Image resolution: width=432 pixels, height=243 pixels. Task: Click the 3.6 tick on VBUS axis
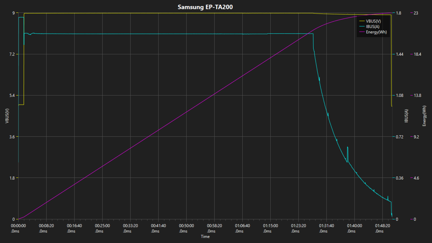tap(12, 137)
